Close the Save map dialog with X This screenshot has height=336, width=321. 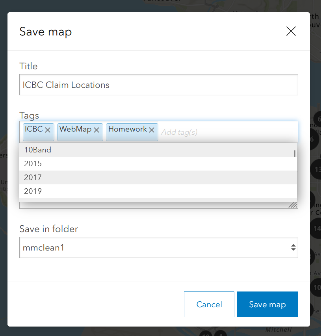(x=291, y=31)
